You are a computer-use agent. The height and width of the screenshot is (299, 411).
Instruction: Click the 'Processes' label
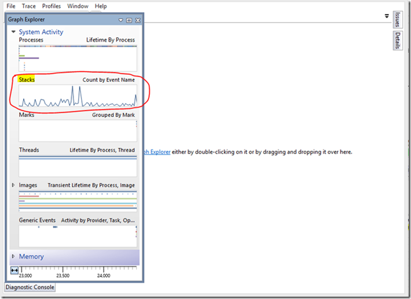(x=31, y=40)
